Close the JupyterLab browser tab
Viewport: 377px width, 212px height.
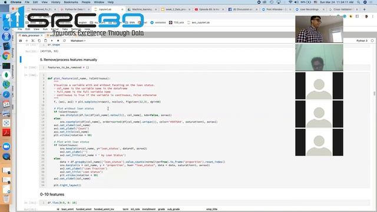click(x=122, y=9)
